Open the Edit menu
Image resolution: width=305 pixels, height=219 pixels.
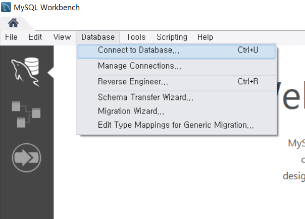click(35, 37)
